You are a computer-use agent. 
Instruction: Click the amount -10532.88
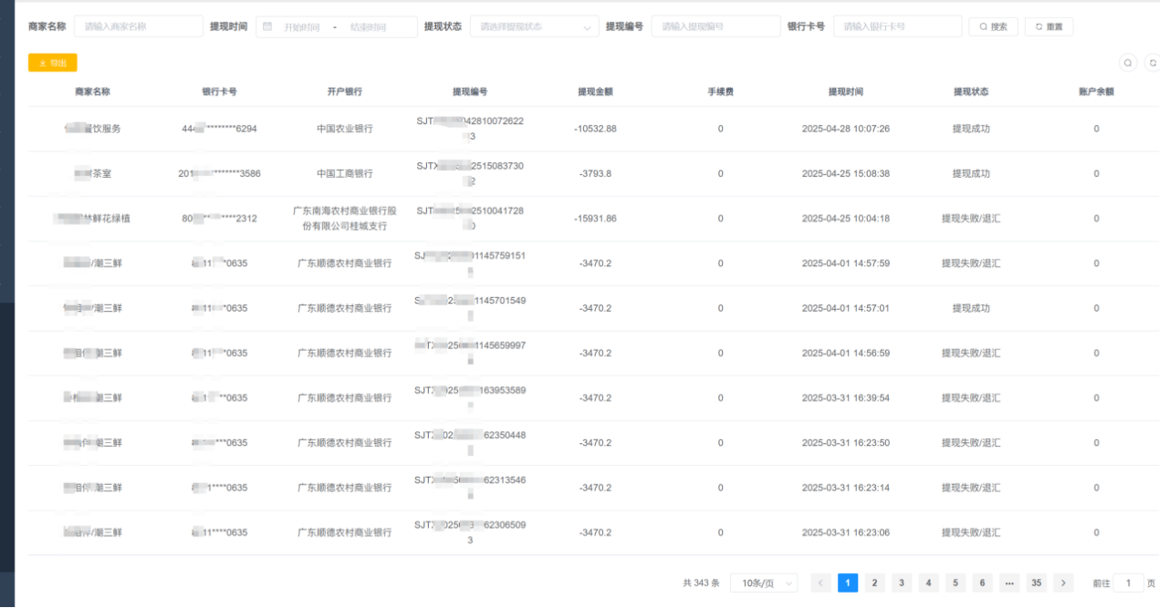pyautogui.click(x=596, y=129)
